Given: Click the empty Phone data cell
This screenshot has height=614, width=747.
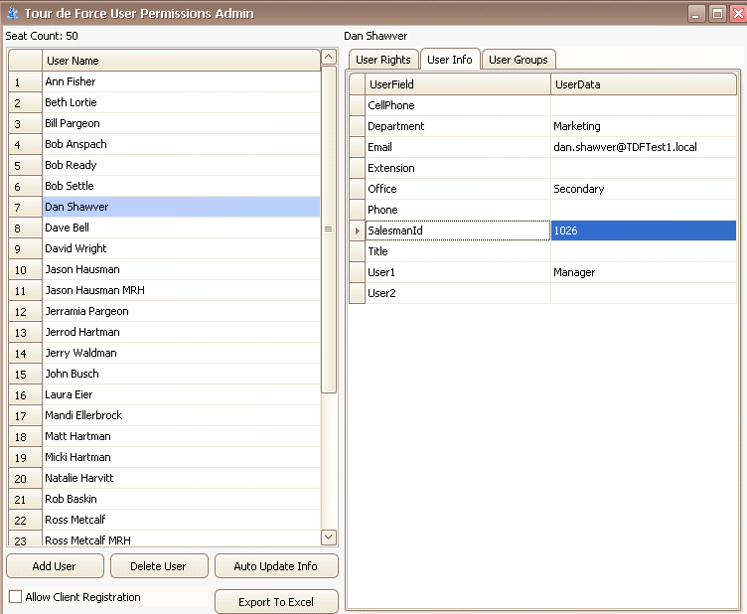Looking at the screenshot, I should pyautogui.click(x=644, y=210).
